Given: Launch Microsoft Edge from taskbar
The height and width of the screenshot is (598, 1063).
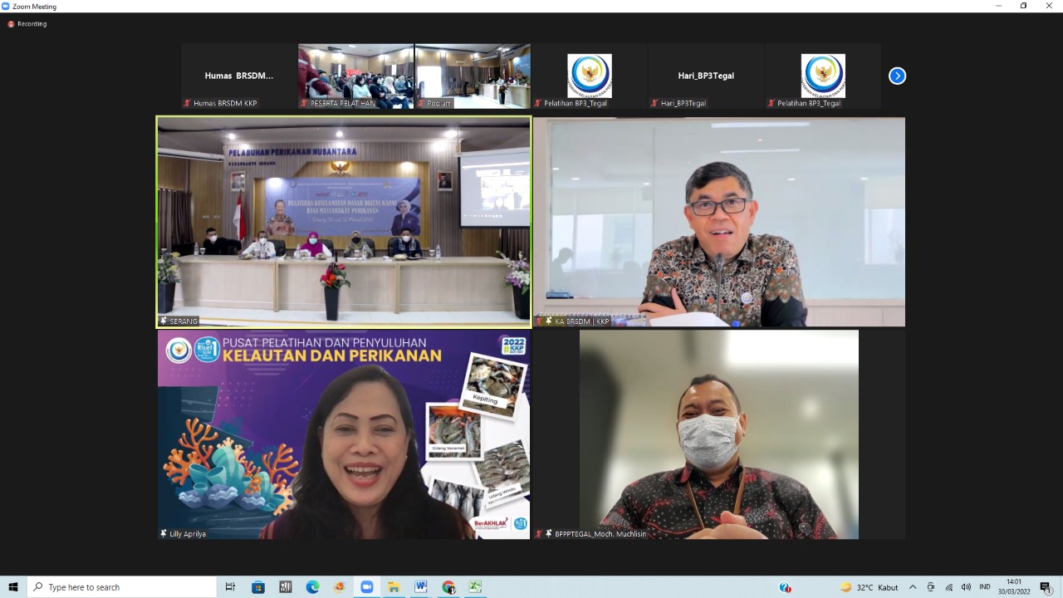Looking at the screenshot, I should pos(312,587).
